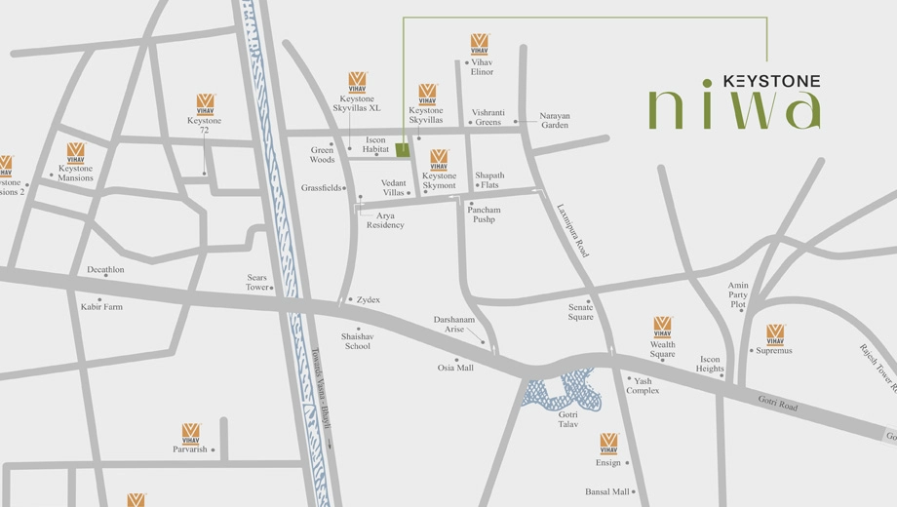Click the Vihav logo above Supremus
The height and width of the screenshot is (507, 897).
pos(775,334)
